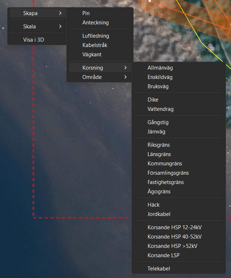231x278 pixels.
Task: Select Korsande HSP >52kV
Action: 179,246
